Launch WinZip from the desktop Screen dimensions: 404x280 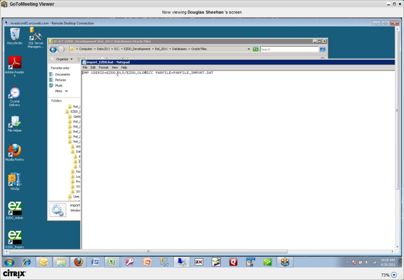point(15,180)
